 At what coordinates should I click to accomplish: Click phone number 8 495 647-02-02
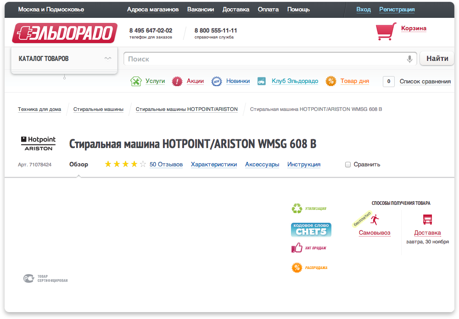151,30
